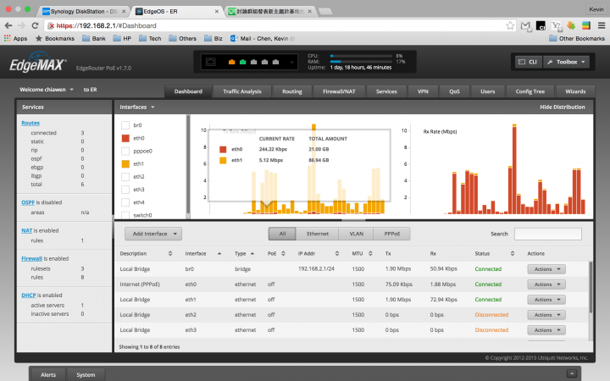The image size is (610, 381).
Task: Click the browser forward arrow
Action: 21,25
